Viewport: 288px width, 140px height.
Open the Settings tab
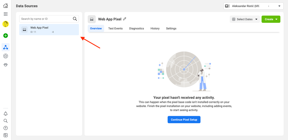coord(171,28)
